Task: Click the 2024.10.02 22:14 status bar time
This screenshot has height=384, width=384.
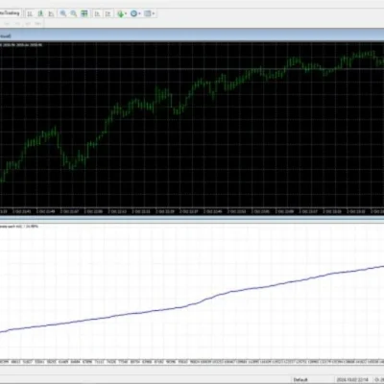Action: pos(351,379)
